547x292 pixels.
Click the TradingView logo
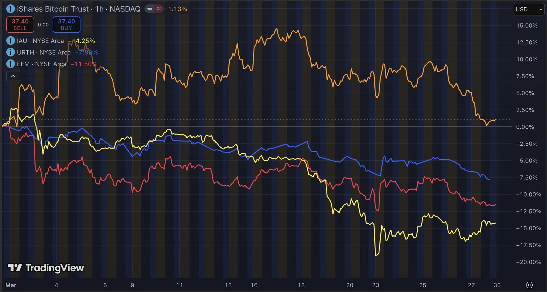click(46, 268)
